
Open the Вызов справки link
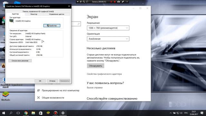pyautogui.click(x=95, y=88)
